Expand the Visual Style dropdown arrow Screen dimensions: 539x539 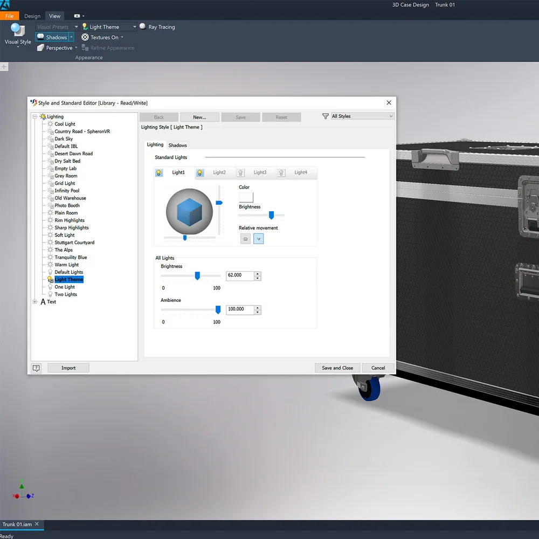pyautogui.click(x=18, y=47)
